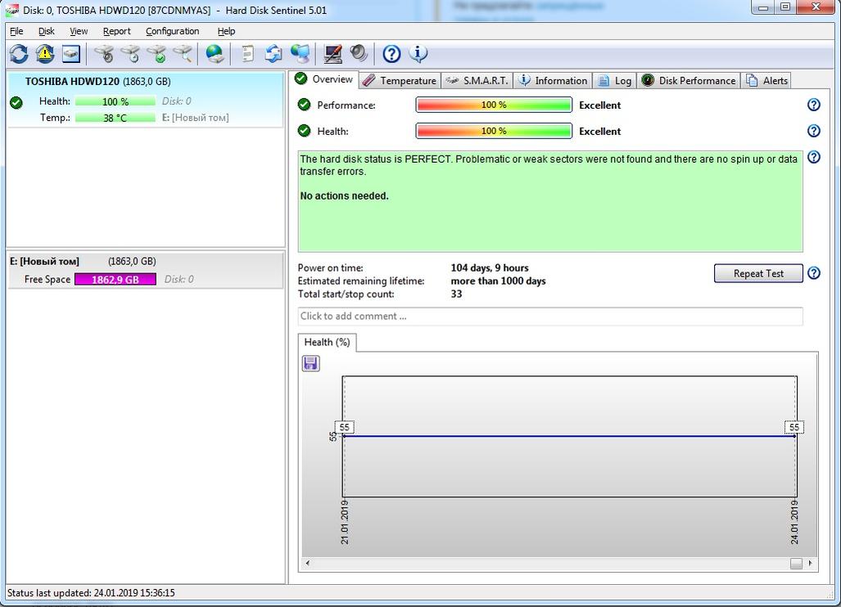
Task: Click the notepad report document toolbar icon
Action: pos(247,53)
